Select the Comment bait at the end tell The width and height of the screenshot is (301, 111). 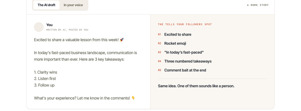click(185, 70)
